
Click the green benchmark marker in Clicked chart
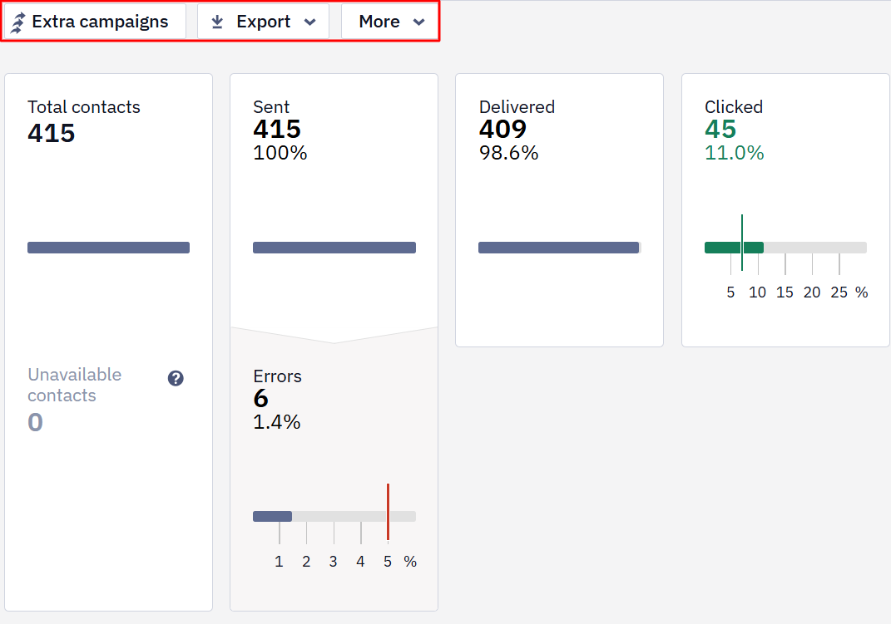pos(742,243)
